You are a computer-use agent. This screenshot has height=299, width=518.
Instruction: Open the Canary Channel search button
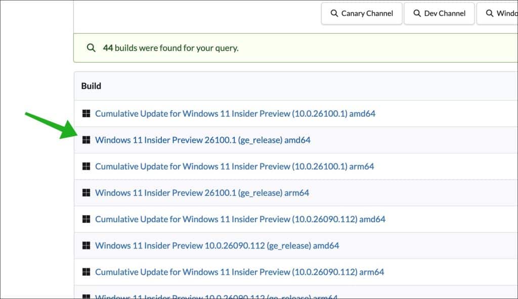click(x=362, y=14)
